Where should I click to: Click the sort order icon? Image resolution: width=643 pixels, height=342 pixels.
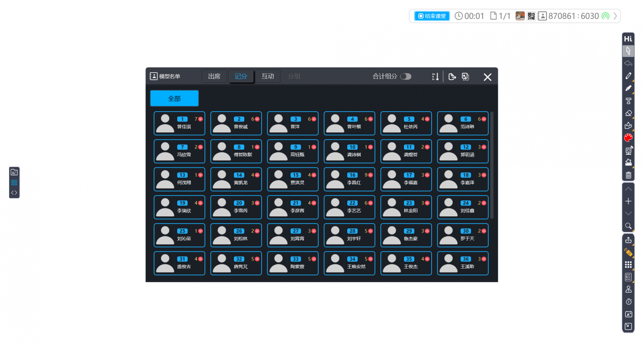click(435, 77)
